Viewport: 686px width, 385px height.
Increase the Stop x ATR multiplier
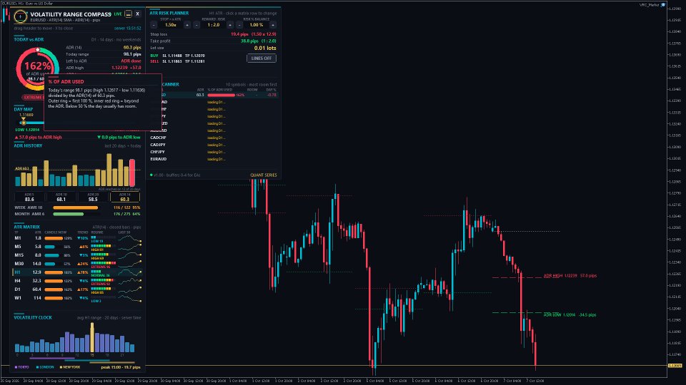click(187, 25)
